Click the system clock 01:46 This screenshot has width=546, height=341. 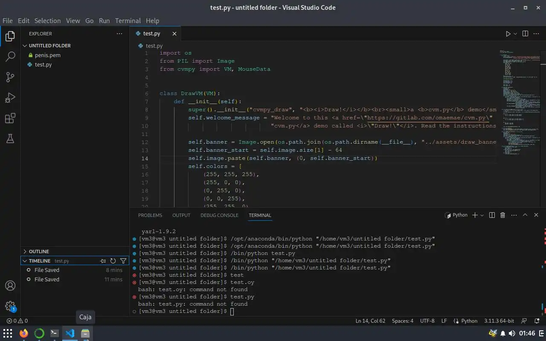coord(527,333)
